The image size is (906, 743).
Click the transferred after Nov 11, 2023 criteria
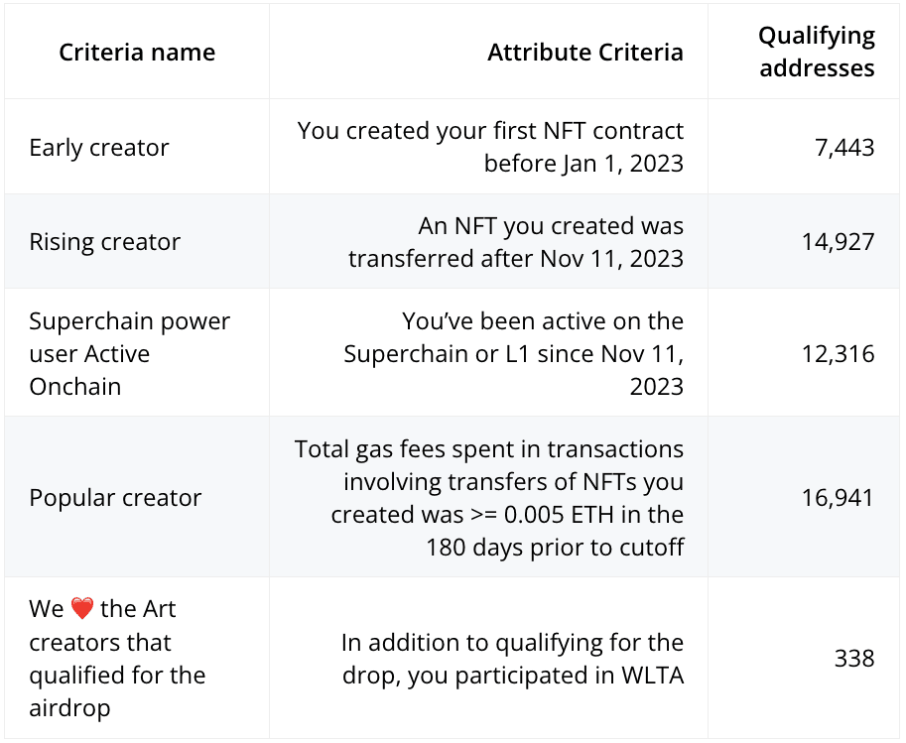pos(516,258)
